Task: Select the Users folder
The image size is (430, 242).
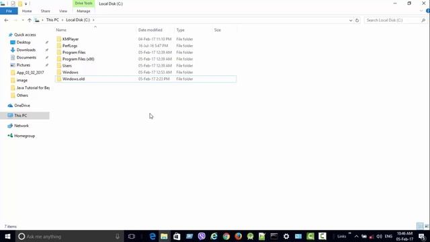Action: tap(67, 66)
